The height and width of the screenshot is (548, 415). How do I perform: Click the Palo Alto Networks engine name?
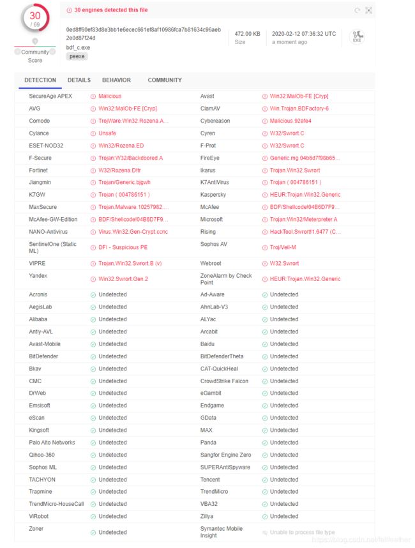pyautogui.click(x=52, y=443)
